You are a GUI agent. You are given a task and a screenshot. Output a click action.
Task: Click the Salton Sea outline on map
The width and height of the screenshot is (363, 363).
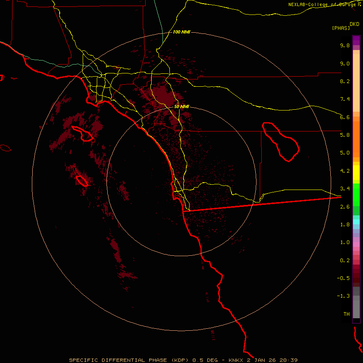pyautogui.click(x=281, y=142)
